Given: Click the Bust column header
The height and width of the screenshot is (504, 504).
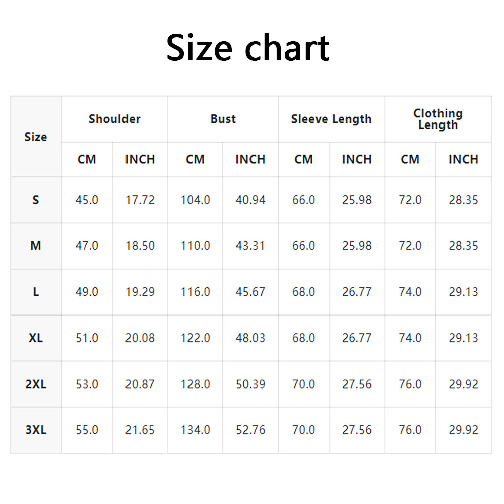Looking at the screenshot, I should [x=223, y=119].
